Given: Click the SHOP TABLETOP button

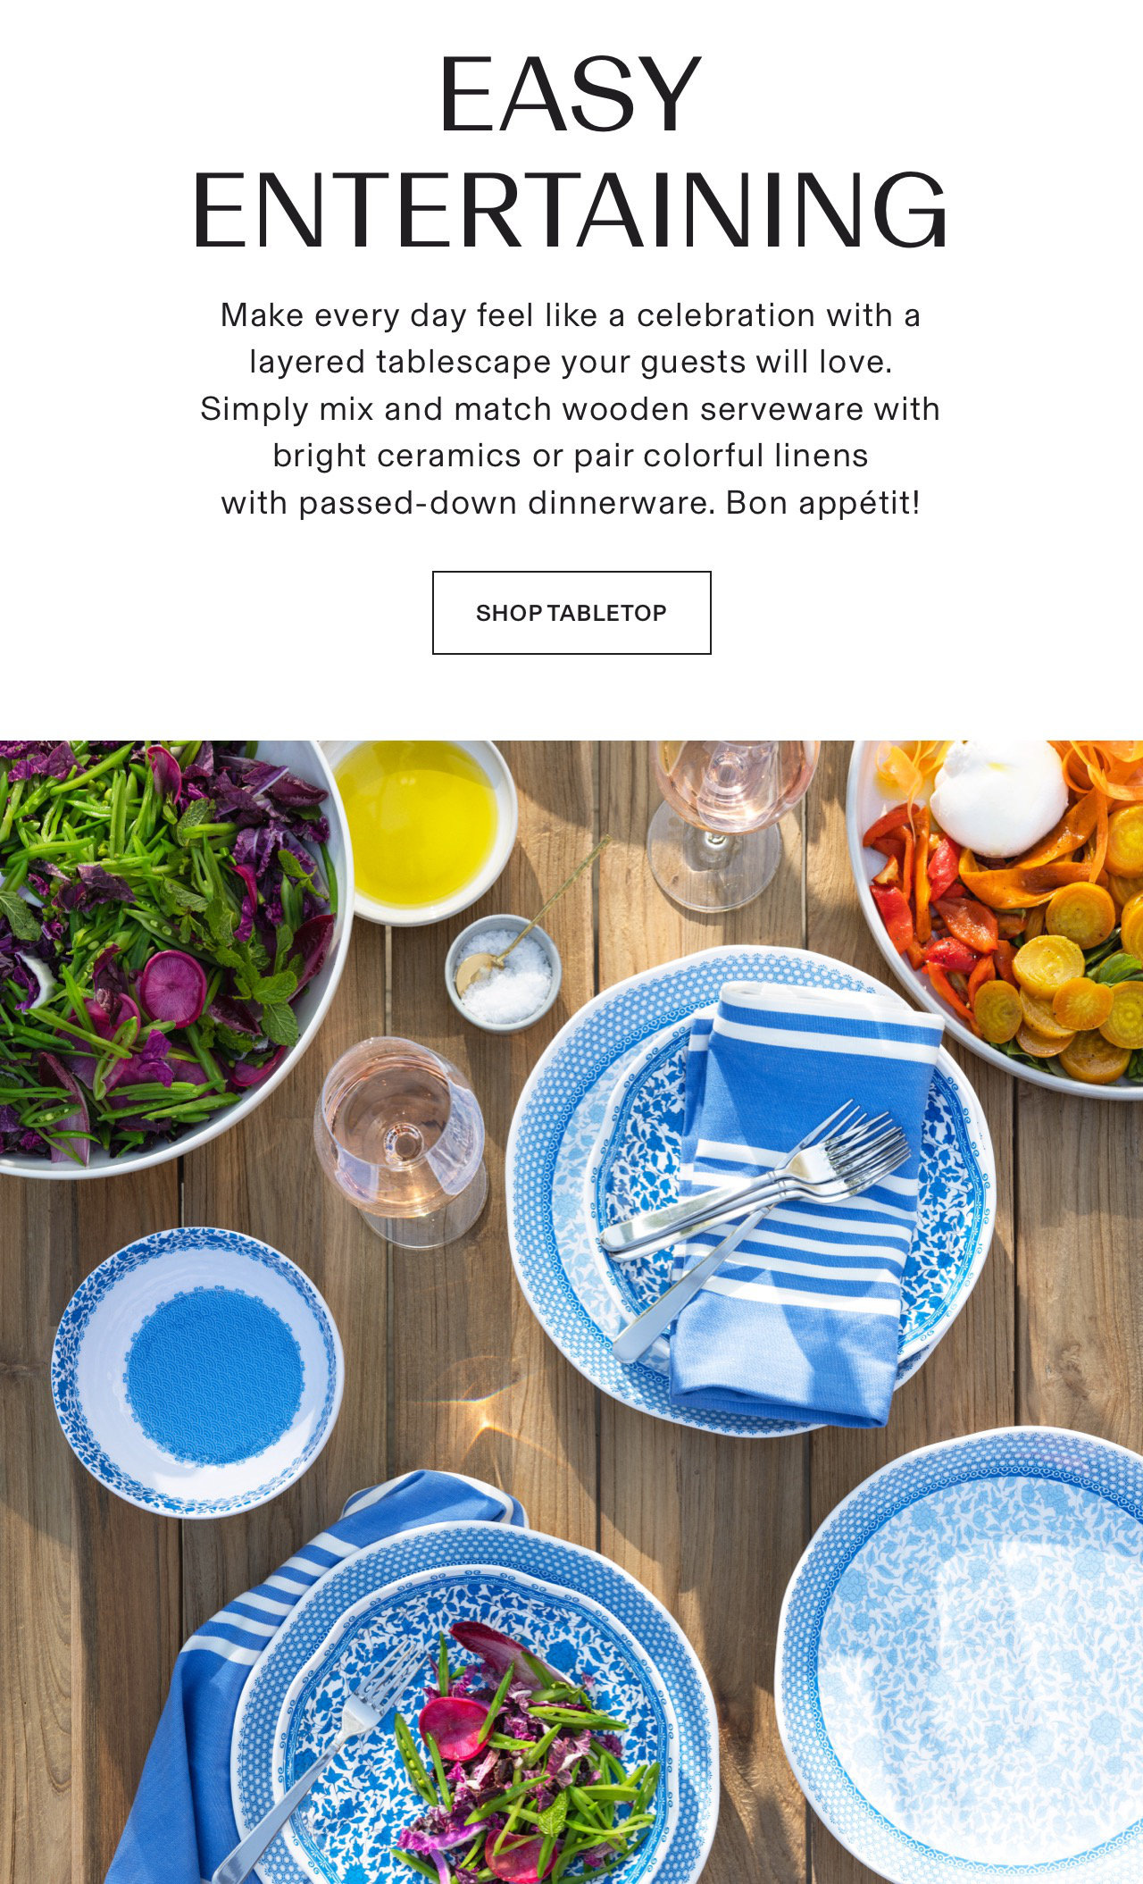Looking at the screenshot, I should pyautogui.click(x=571, y=613).
